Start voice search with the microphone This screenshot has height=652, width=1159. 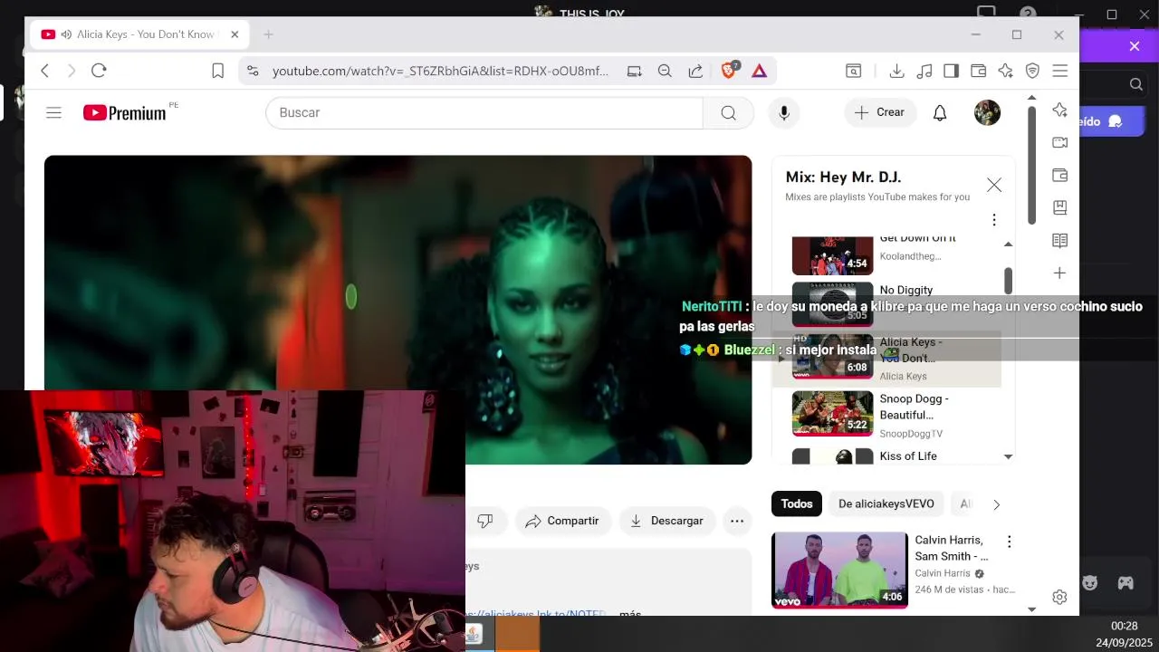784,112
